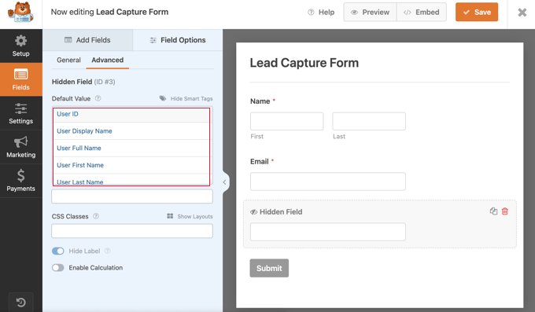Click the smart tags tag icon
Viewport: 535px width, 312px height.
tap(163, 98)
